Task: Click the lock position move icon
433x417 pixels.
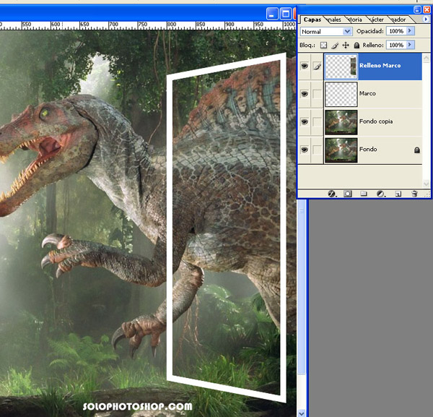Action: [x=346, y=45]
